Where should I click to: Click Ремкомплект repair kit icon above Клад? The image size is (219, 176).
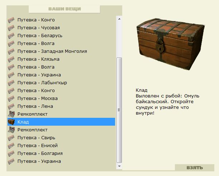point(11,114)
